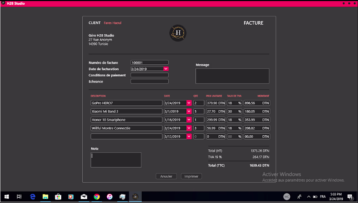Click the Conditions de paiement field
This screenshot has height=203, width=358.
149,75
